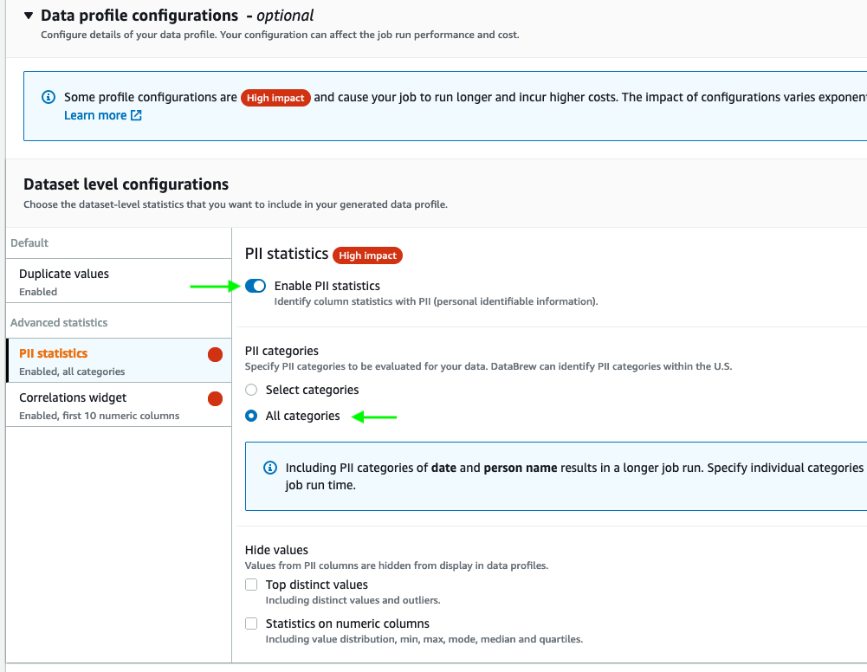Click the info icon in the high impact notice

pyautogui.click(x=49, y=97)
